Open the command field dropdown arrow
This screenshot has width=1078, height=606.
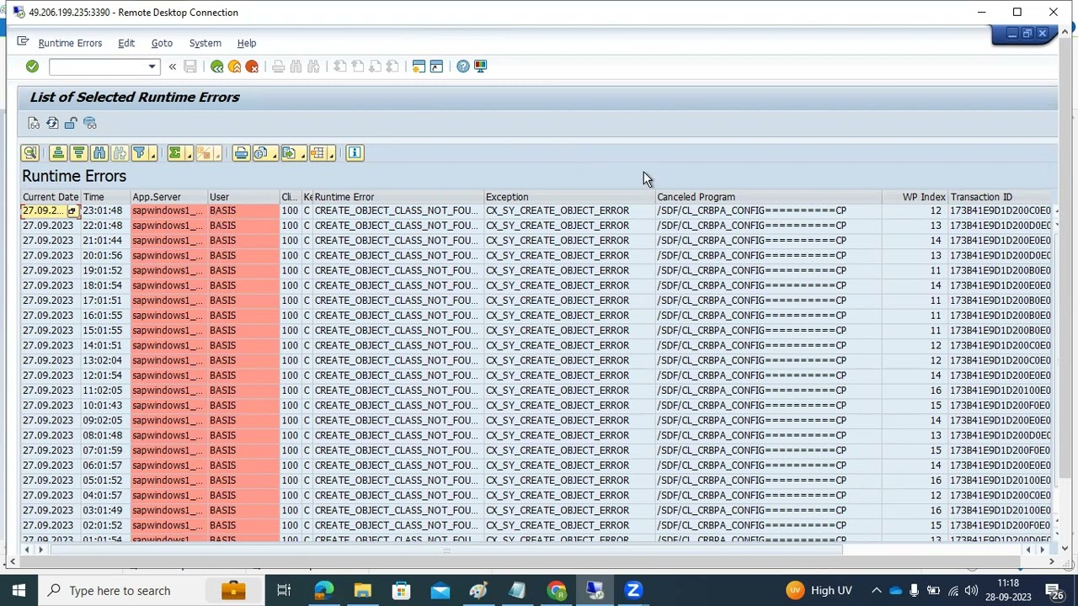coord(152,66)
